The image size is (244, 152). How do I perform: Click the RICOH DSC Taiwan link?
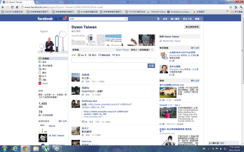pyautogui.click(x=172, y=41)
